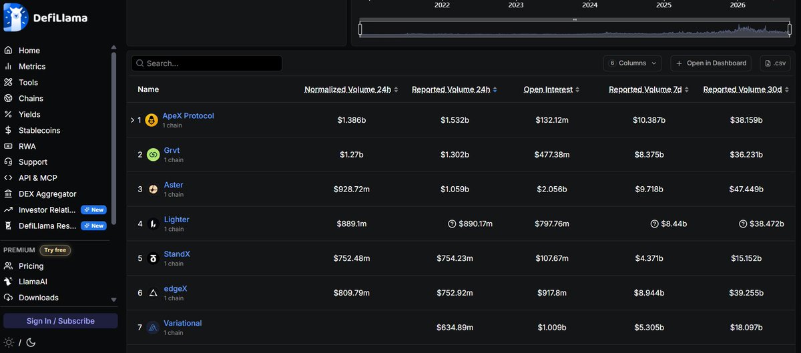The height and width of the screenshot is (353, 801).
Task: Open the StandX protocol link
Action: 178,254
